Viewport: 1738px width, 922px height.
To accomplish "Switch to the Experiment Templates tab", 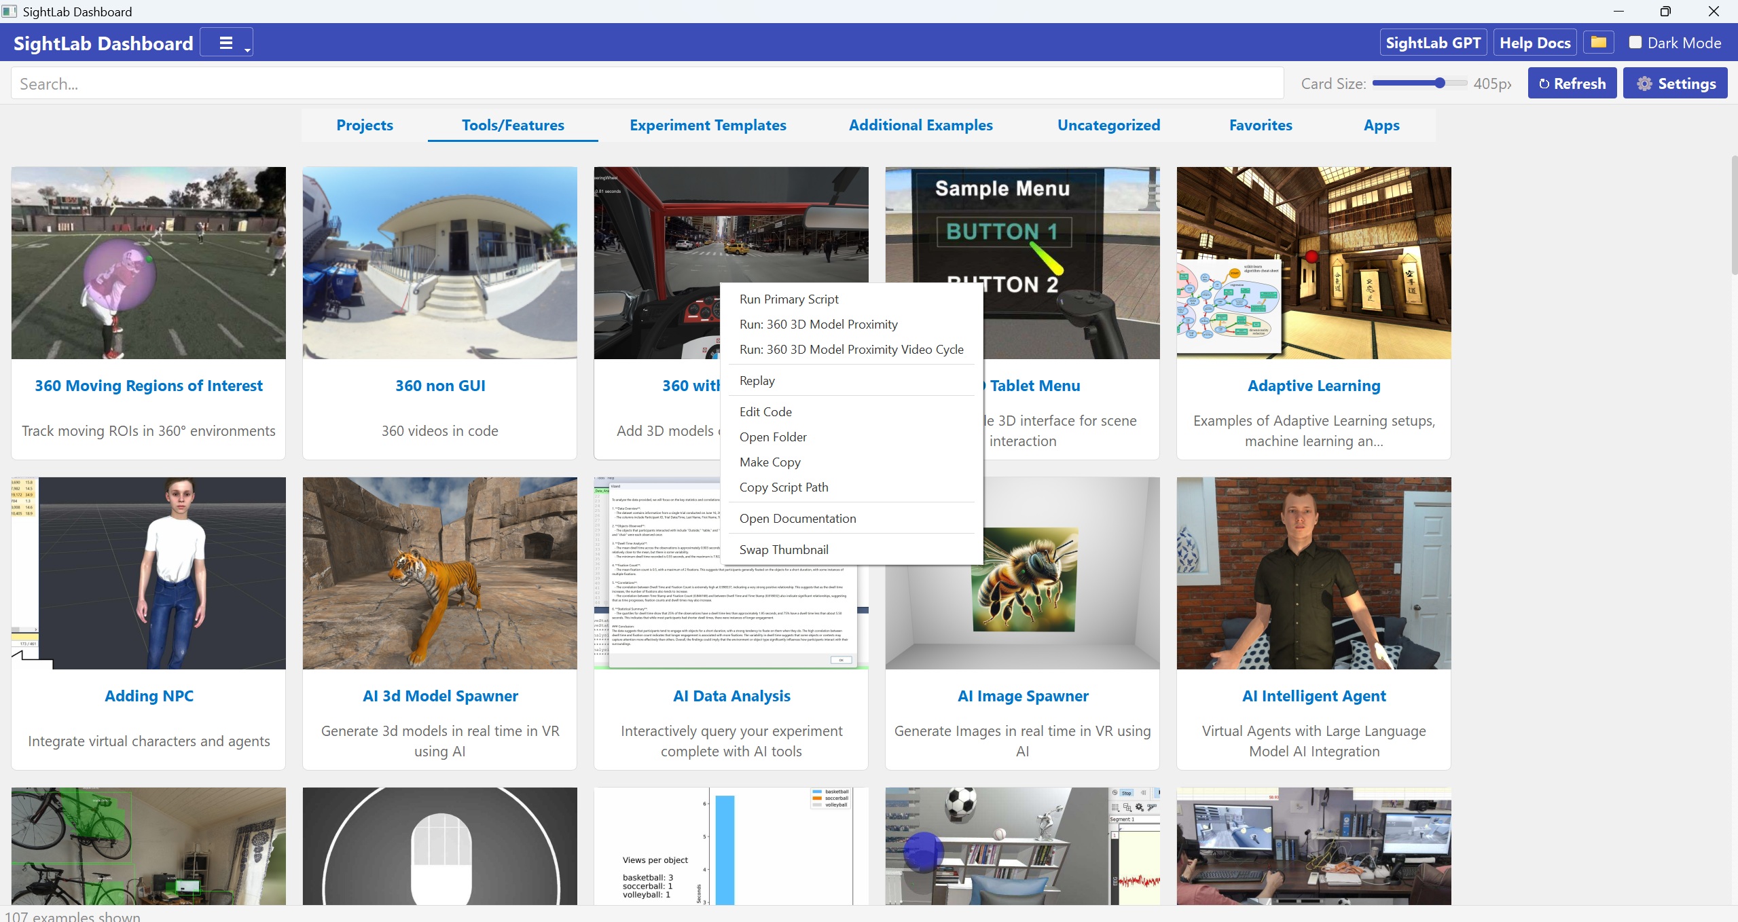I will [707, 125].
